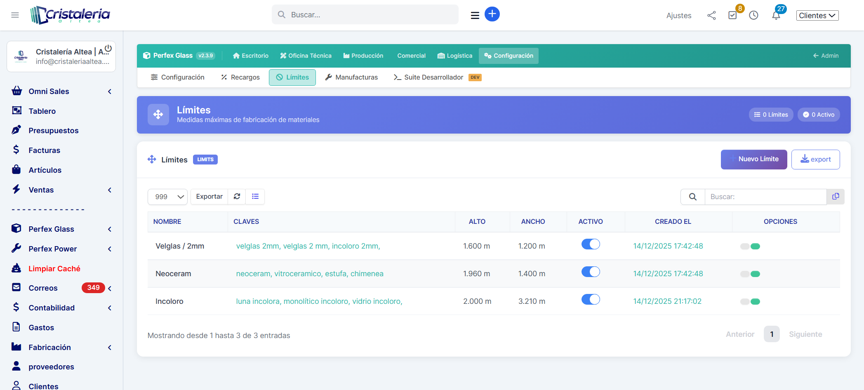Viewport: 864px width, 390px height.
Task: Click the refresh table icon
Action: coord(237,197)
